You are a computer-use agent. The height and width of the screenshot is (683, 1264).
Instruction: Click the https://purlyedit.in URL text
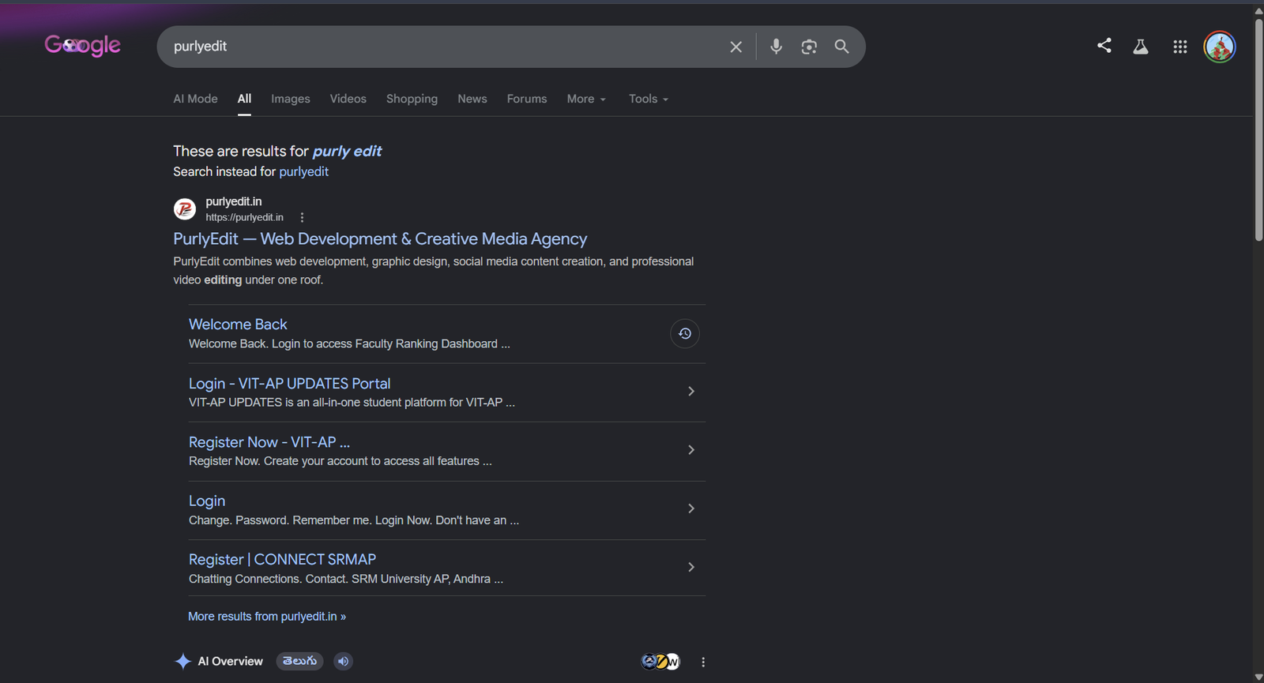[x=244, y=217]
